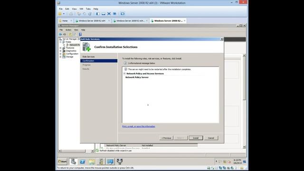Image resolution: width=304 pixels, height=171 pixels.
Task: Click the Previous button
Action: point(166,138)
